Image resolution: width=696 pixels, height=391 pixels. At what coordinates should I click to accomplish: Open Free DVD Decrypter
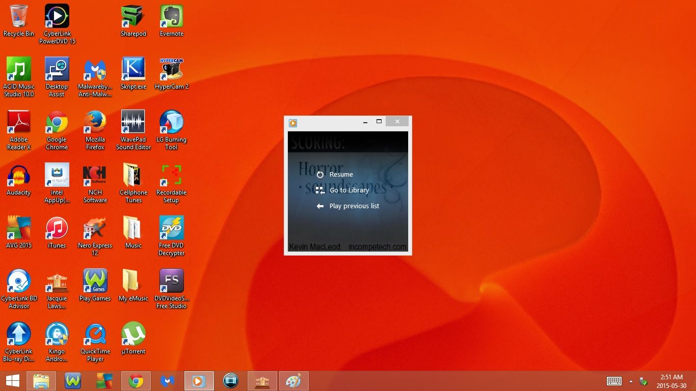coord(171,228)
